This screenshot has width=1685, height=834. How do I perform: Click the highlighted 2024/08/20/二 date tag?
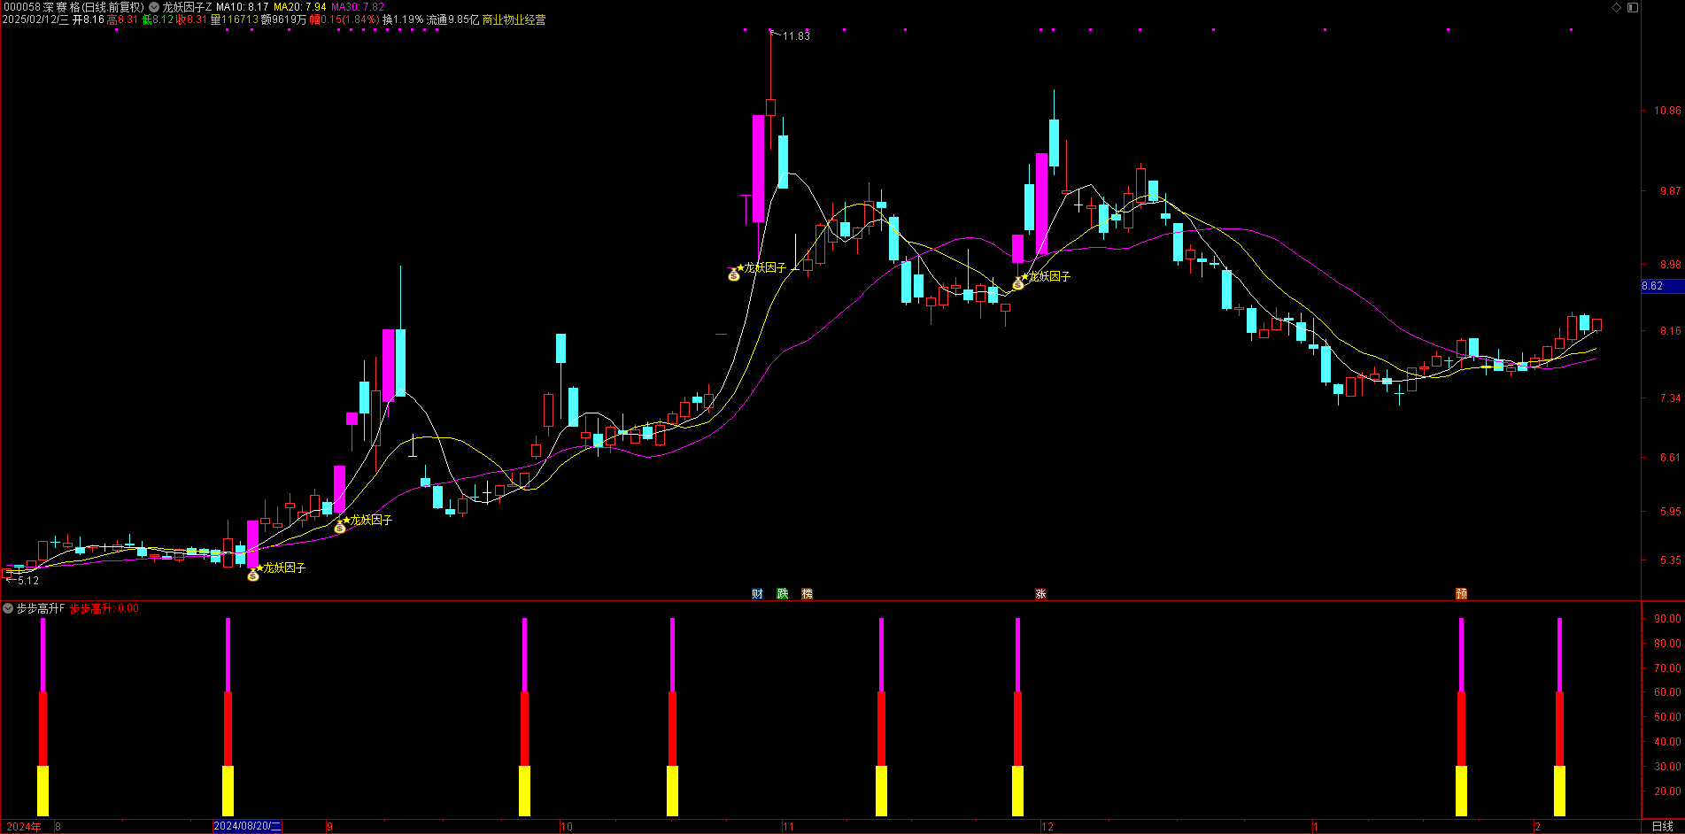point(248,827)
